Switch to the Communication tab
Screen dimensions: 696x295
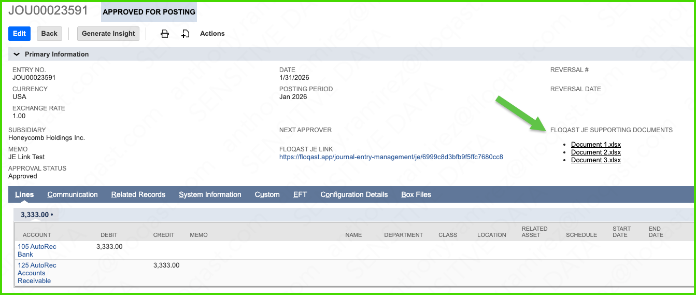point(73,195)
